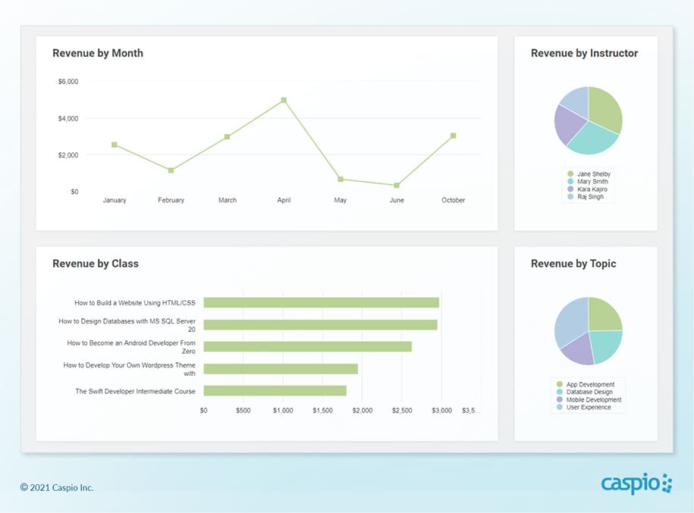The width and height of the screenshot is (694, 513).
Task: Click the January revenue marker
Action: tap(115, 145)
